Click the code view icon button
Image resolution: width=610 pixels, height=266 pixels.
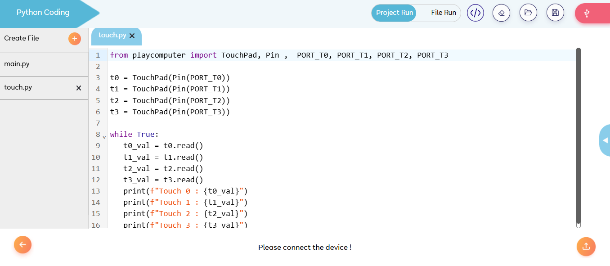point(475,13)
